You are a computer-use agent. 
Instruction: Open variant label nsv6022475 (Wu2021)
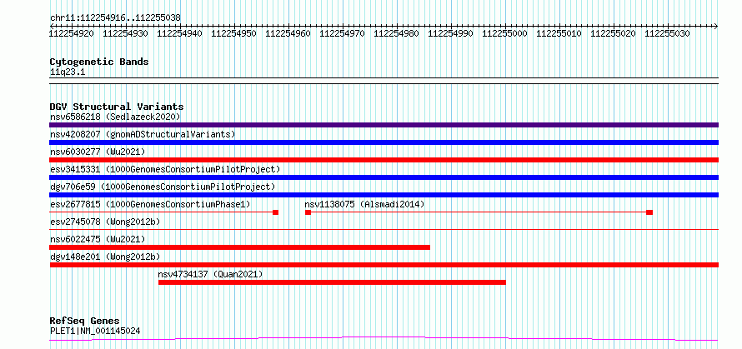click(98, 239)
